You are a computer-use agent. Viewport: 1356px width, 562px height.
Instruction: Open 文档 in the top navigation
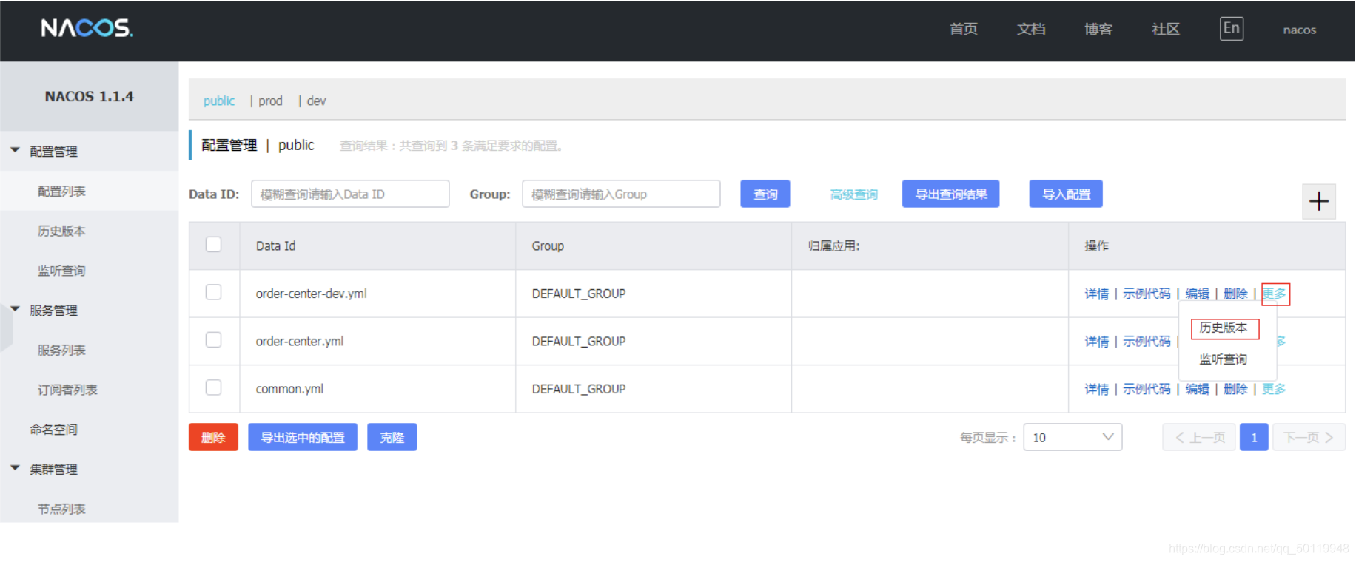(1031, 29)
